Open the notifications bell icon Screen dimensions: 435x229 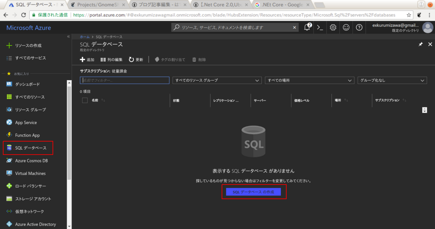pyautogui.click(x=308, y=27)
